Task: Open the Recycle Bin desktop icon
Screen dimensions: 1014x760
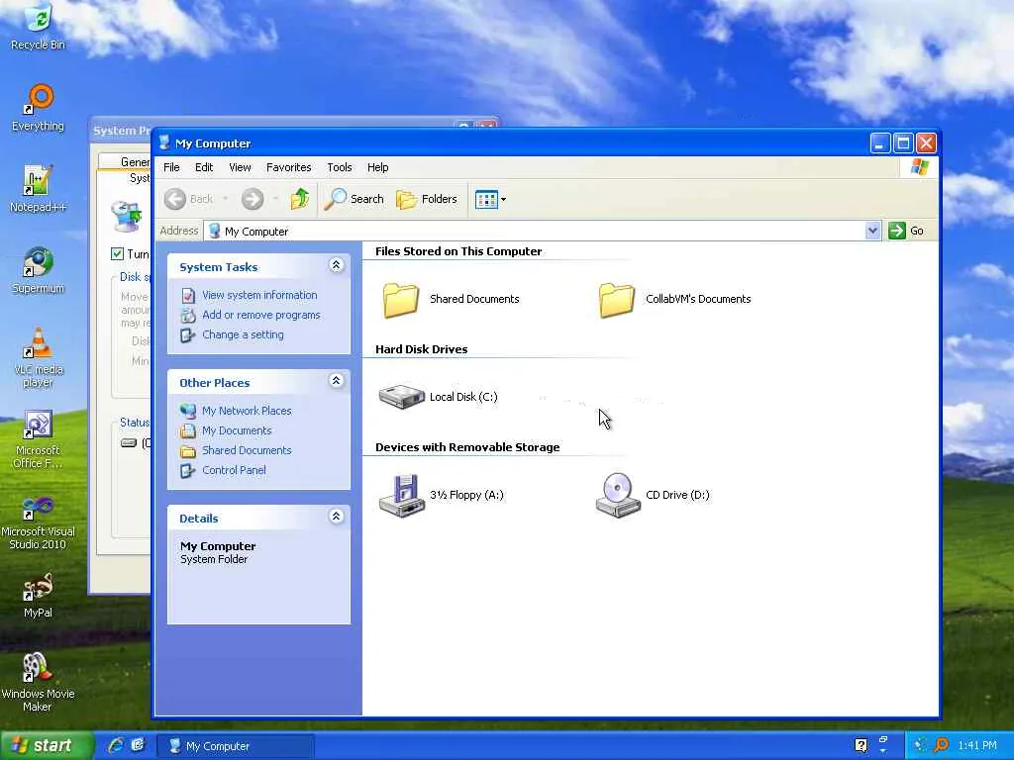Action: coord(38,27)
